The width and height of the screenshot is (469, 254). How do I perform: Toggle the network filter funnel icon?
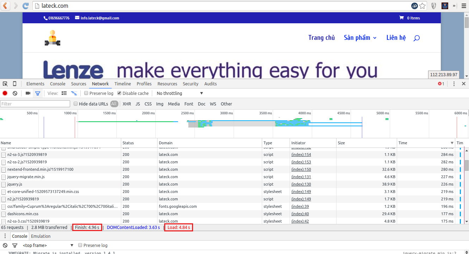pyautogui.click(x=37, y=93)
